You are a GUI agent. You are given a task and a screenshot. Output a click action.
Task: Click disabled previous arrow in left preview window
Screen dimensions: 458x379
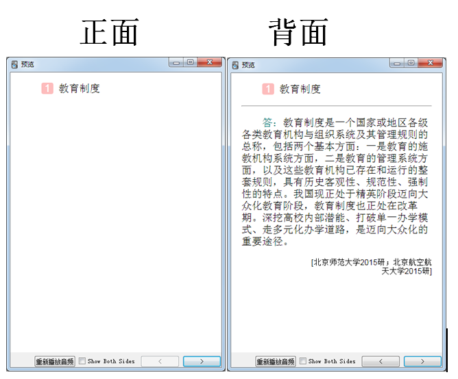(160, 361)
